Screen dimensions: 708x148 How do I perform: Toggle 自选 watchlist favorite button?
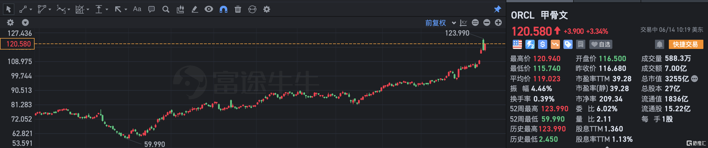click(x=601, y=44)
